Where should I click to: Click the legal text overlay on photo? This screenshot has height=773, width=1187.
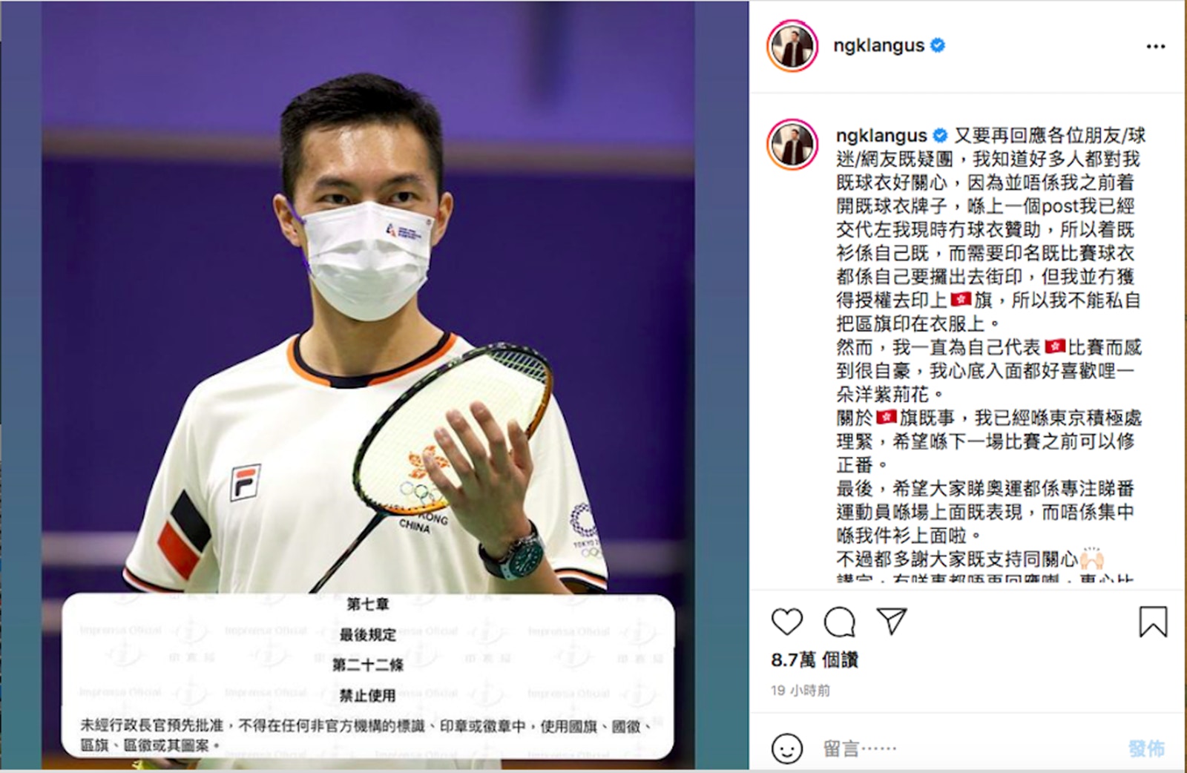coord(368,675)
